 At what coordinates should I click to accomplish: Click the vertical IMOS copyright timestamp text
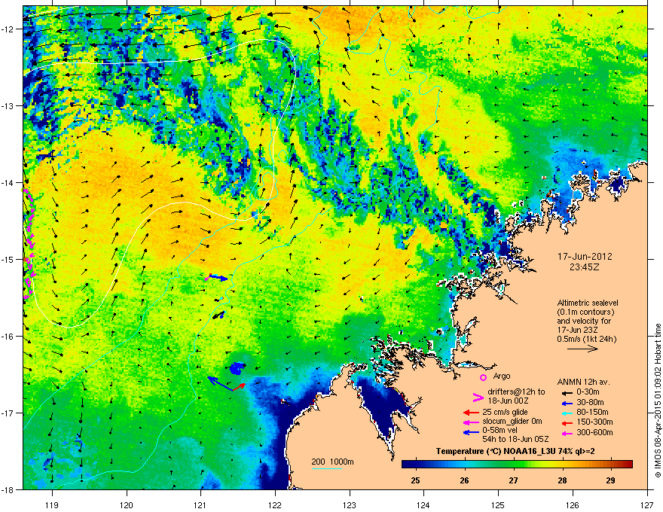(x=658, y=401)
